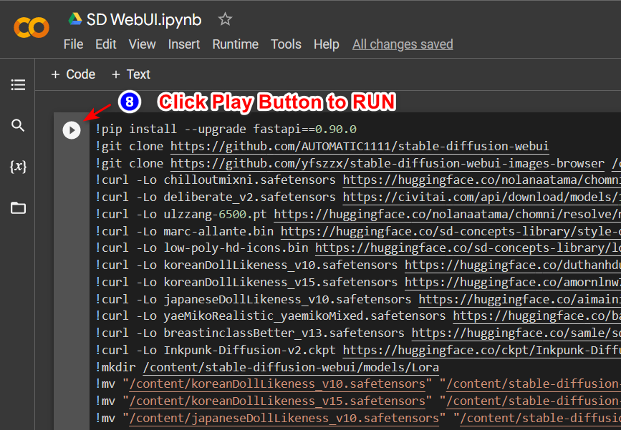Click the SD WebUI.ipynb notebook title
Screen dimensions: 621x430
click(144, 20)
